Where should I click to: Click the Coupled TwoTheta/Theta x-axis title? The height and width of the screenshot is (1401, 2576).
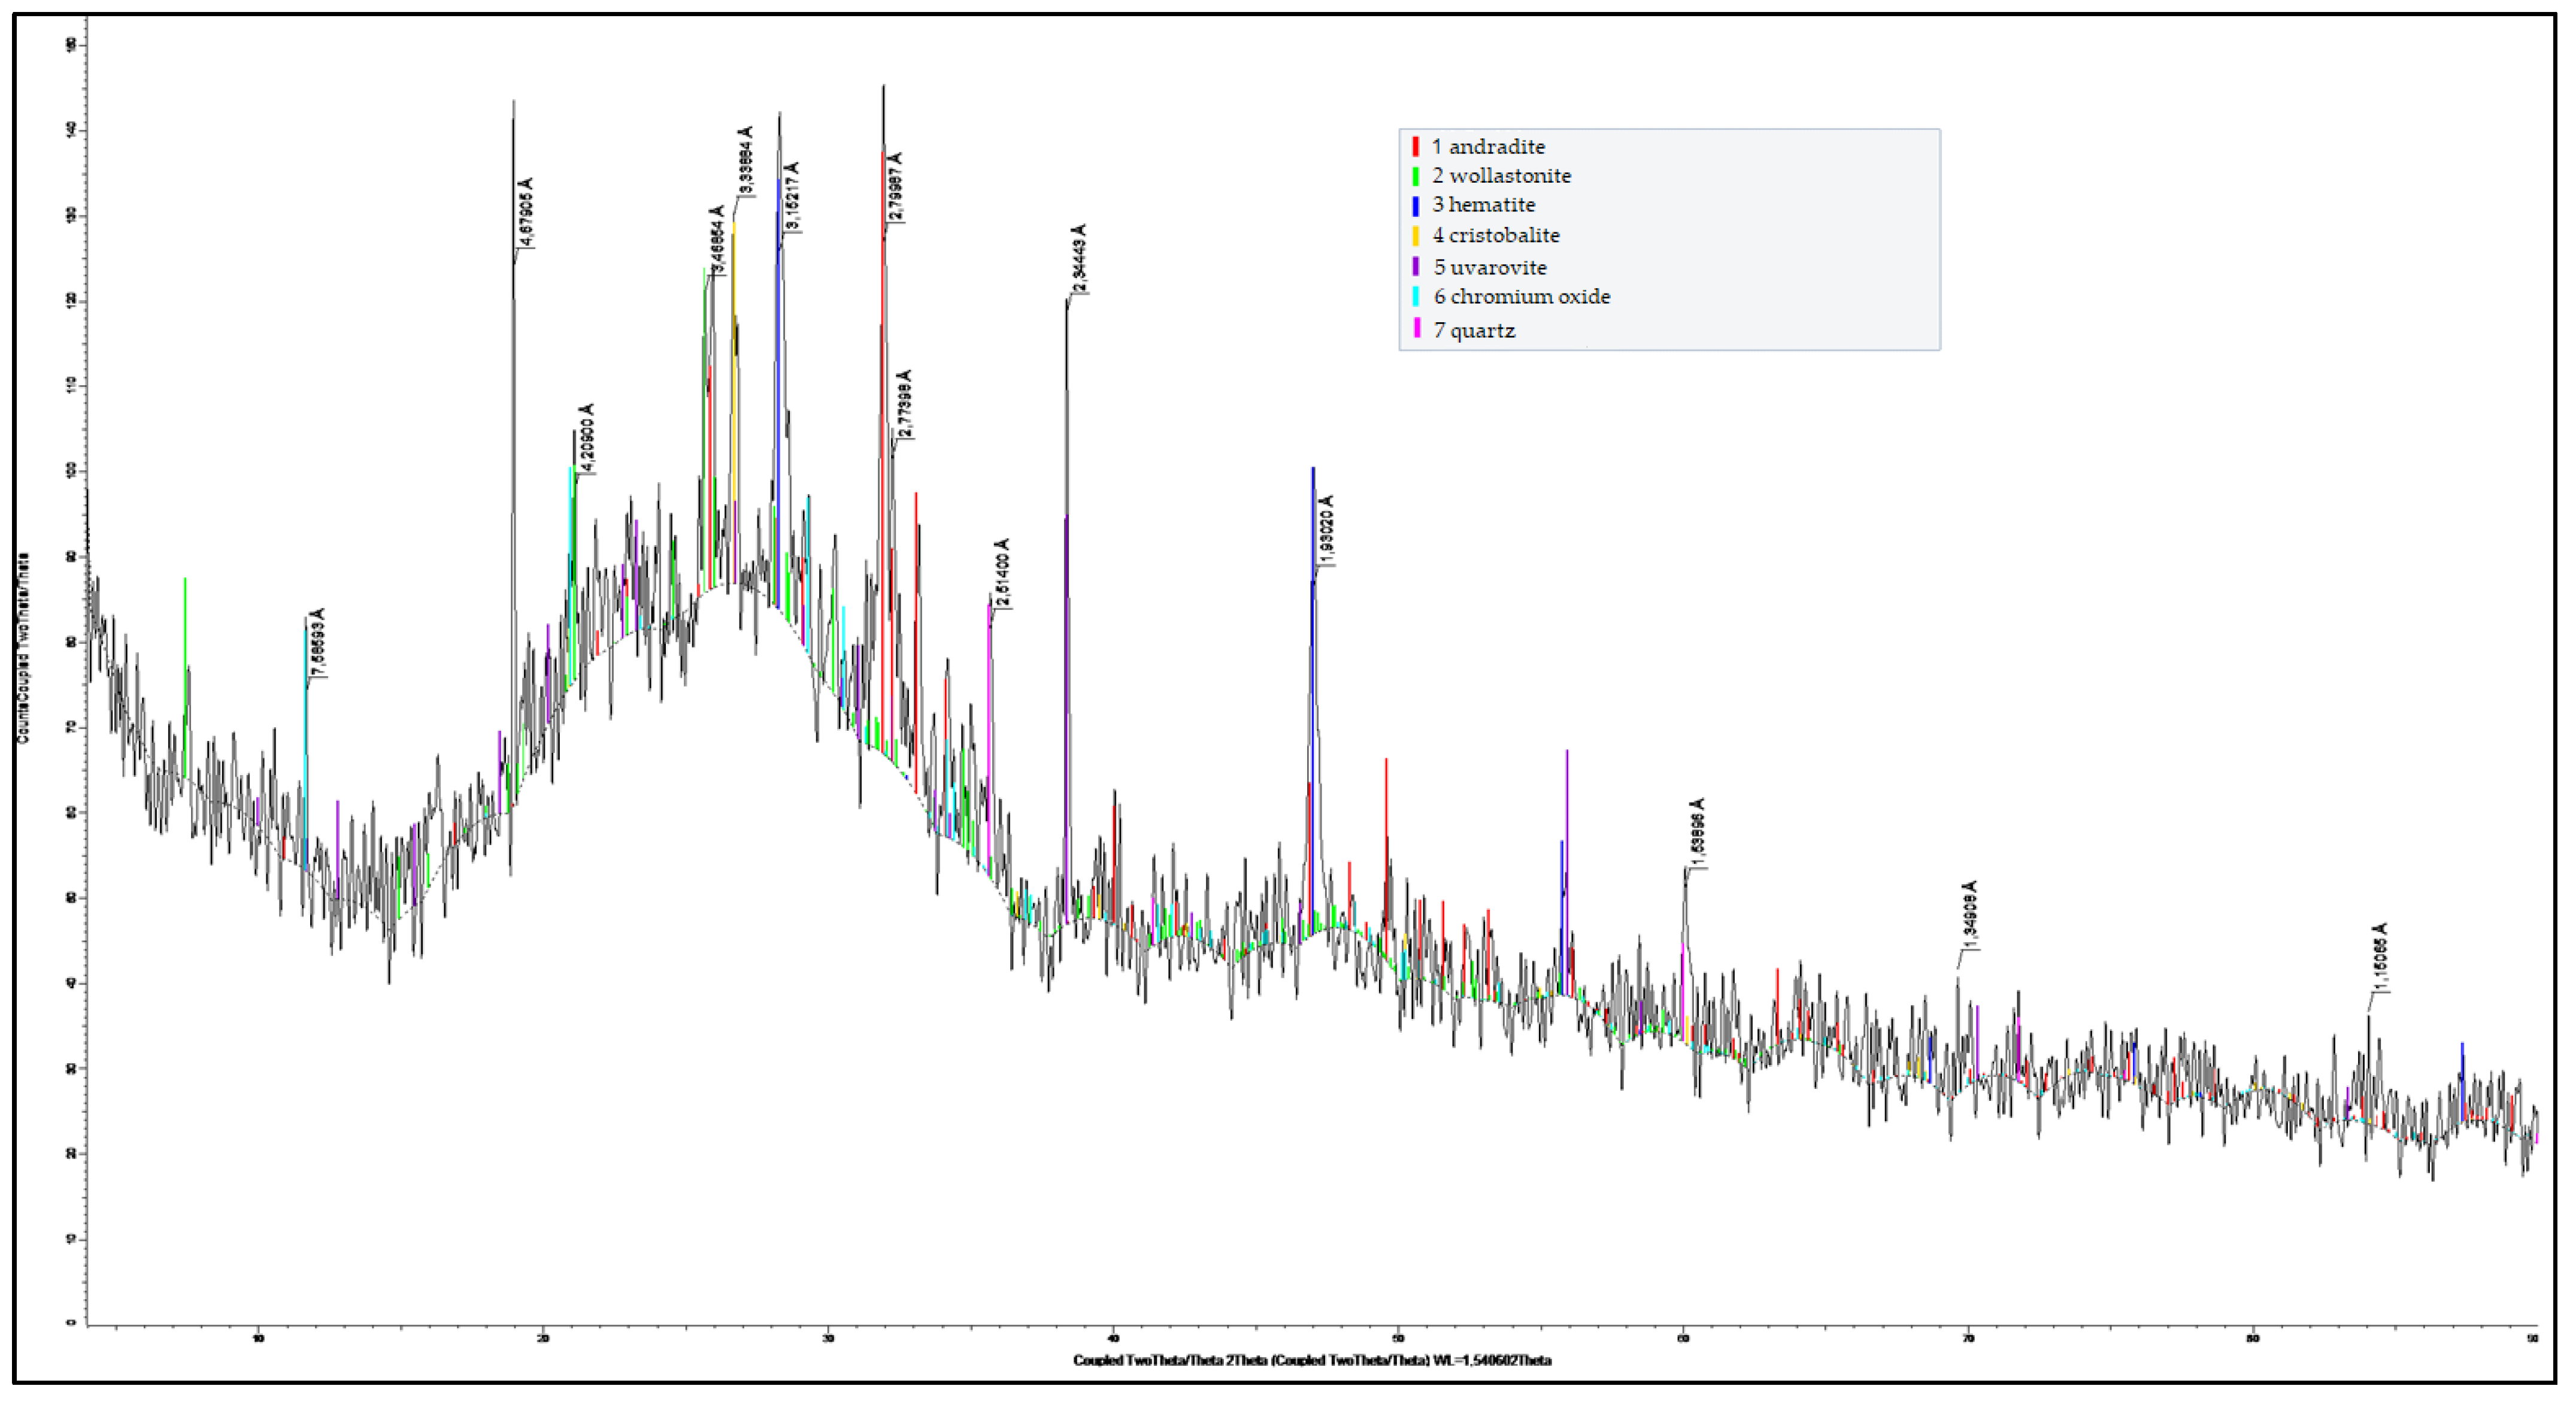coord(1312,1360)
